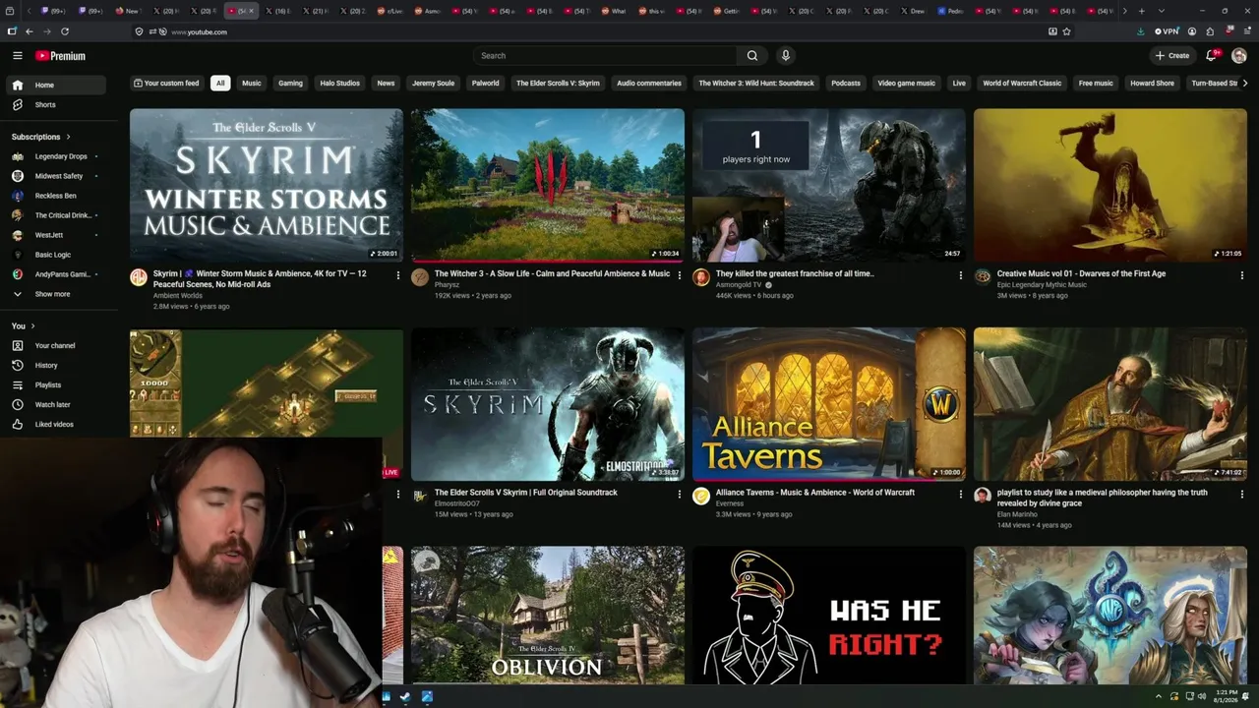Select the Music filter chip
This screenshot has width=1259, height=708.
coord(252,84)
